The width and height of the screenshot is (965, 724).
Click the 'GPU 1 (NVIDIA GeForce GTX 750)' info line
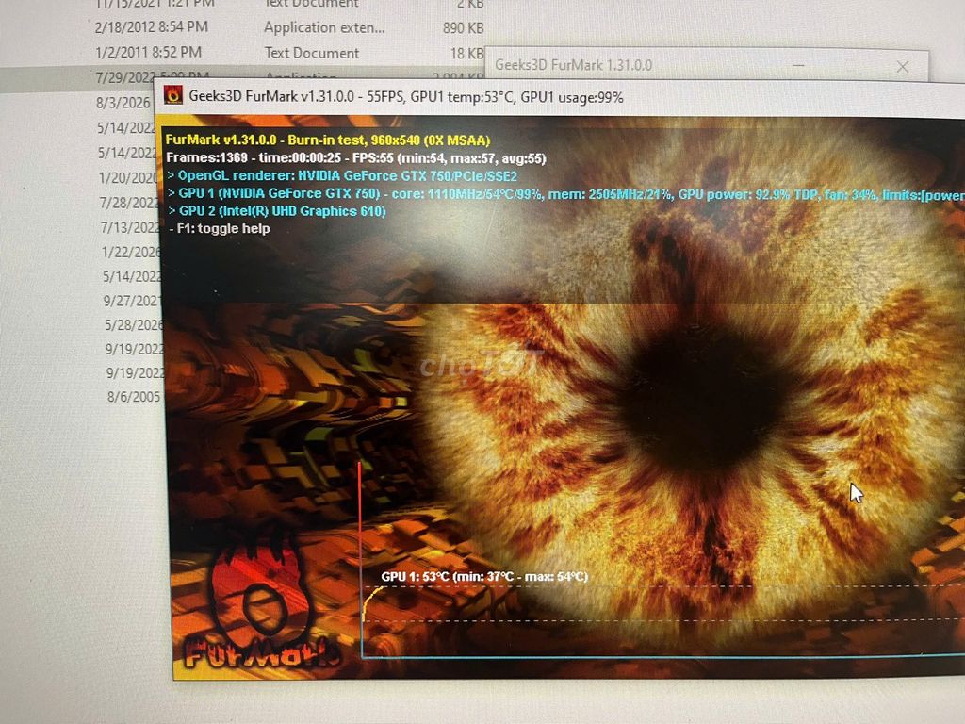click(x=565, y=194)
